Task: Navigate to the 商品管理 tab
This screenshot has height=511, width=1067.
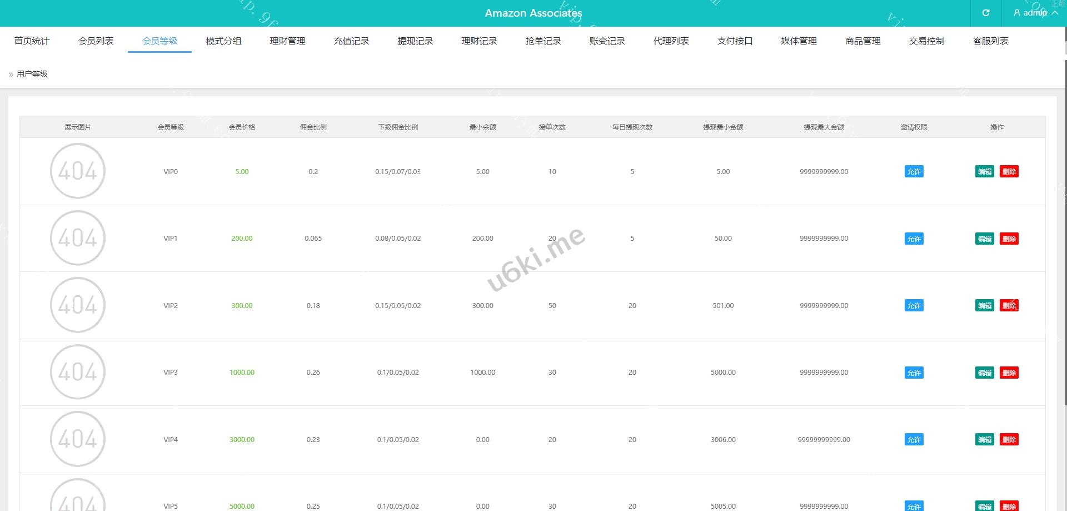Action: tap(862, 41)
